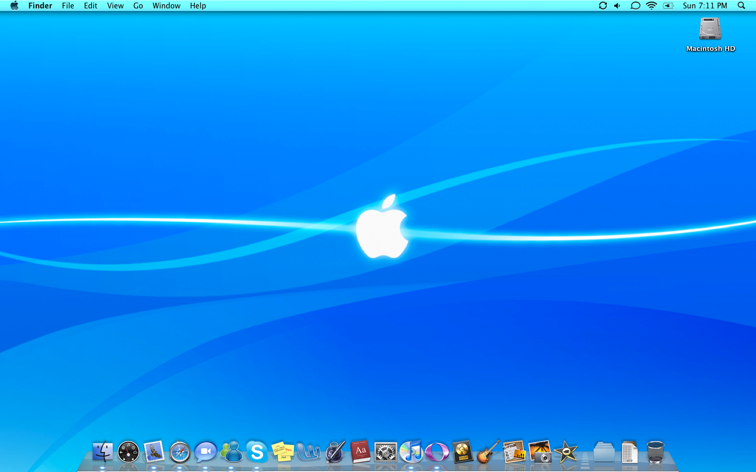Open the File menu
The height and width of the screenshot is (472, 756).
(x=68, y=5)
